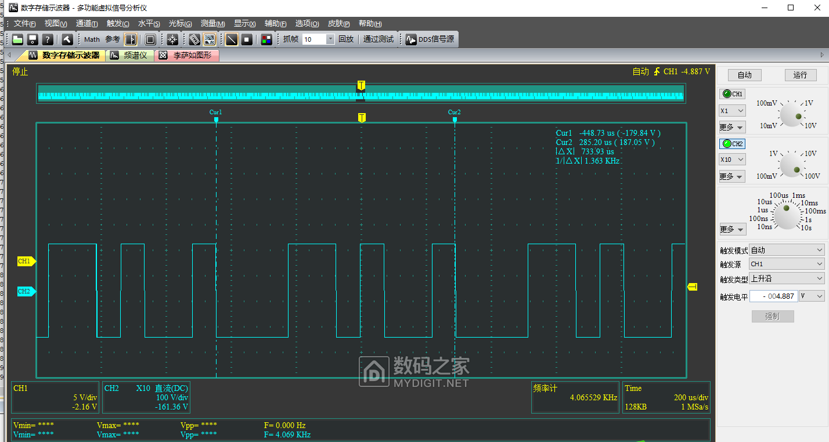The height and width of the screenshot is (442, 829).
Task: Expand timebase 更多 options dropdown
Action: [x=732, y=229]
